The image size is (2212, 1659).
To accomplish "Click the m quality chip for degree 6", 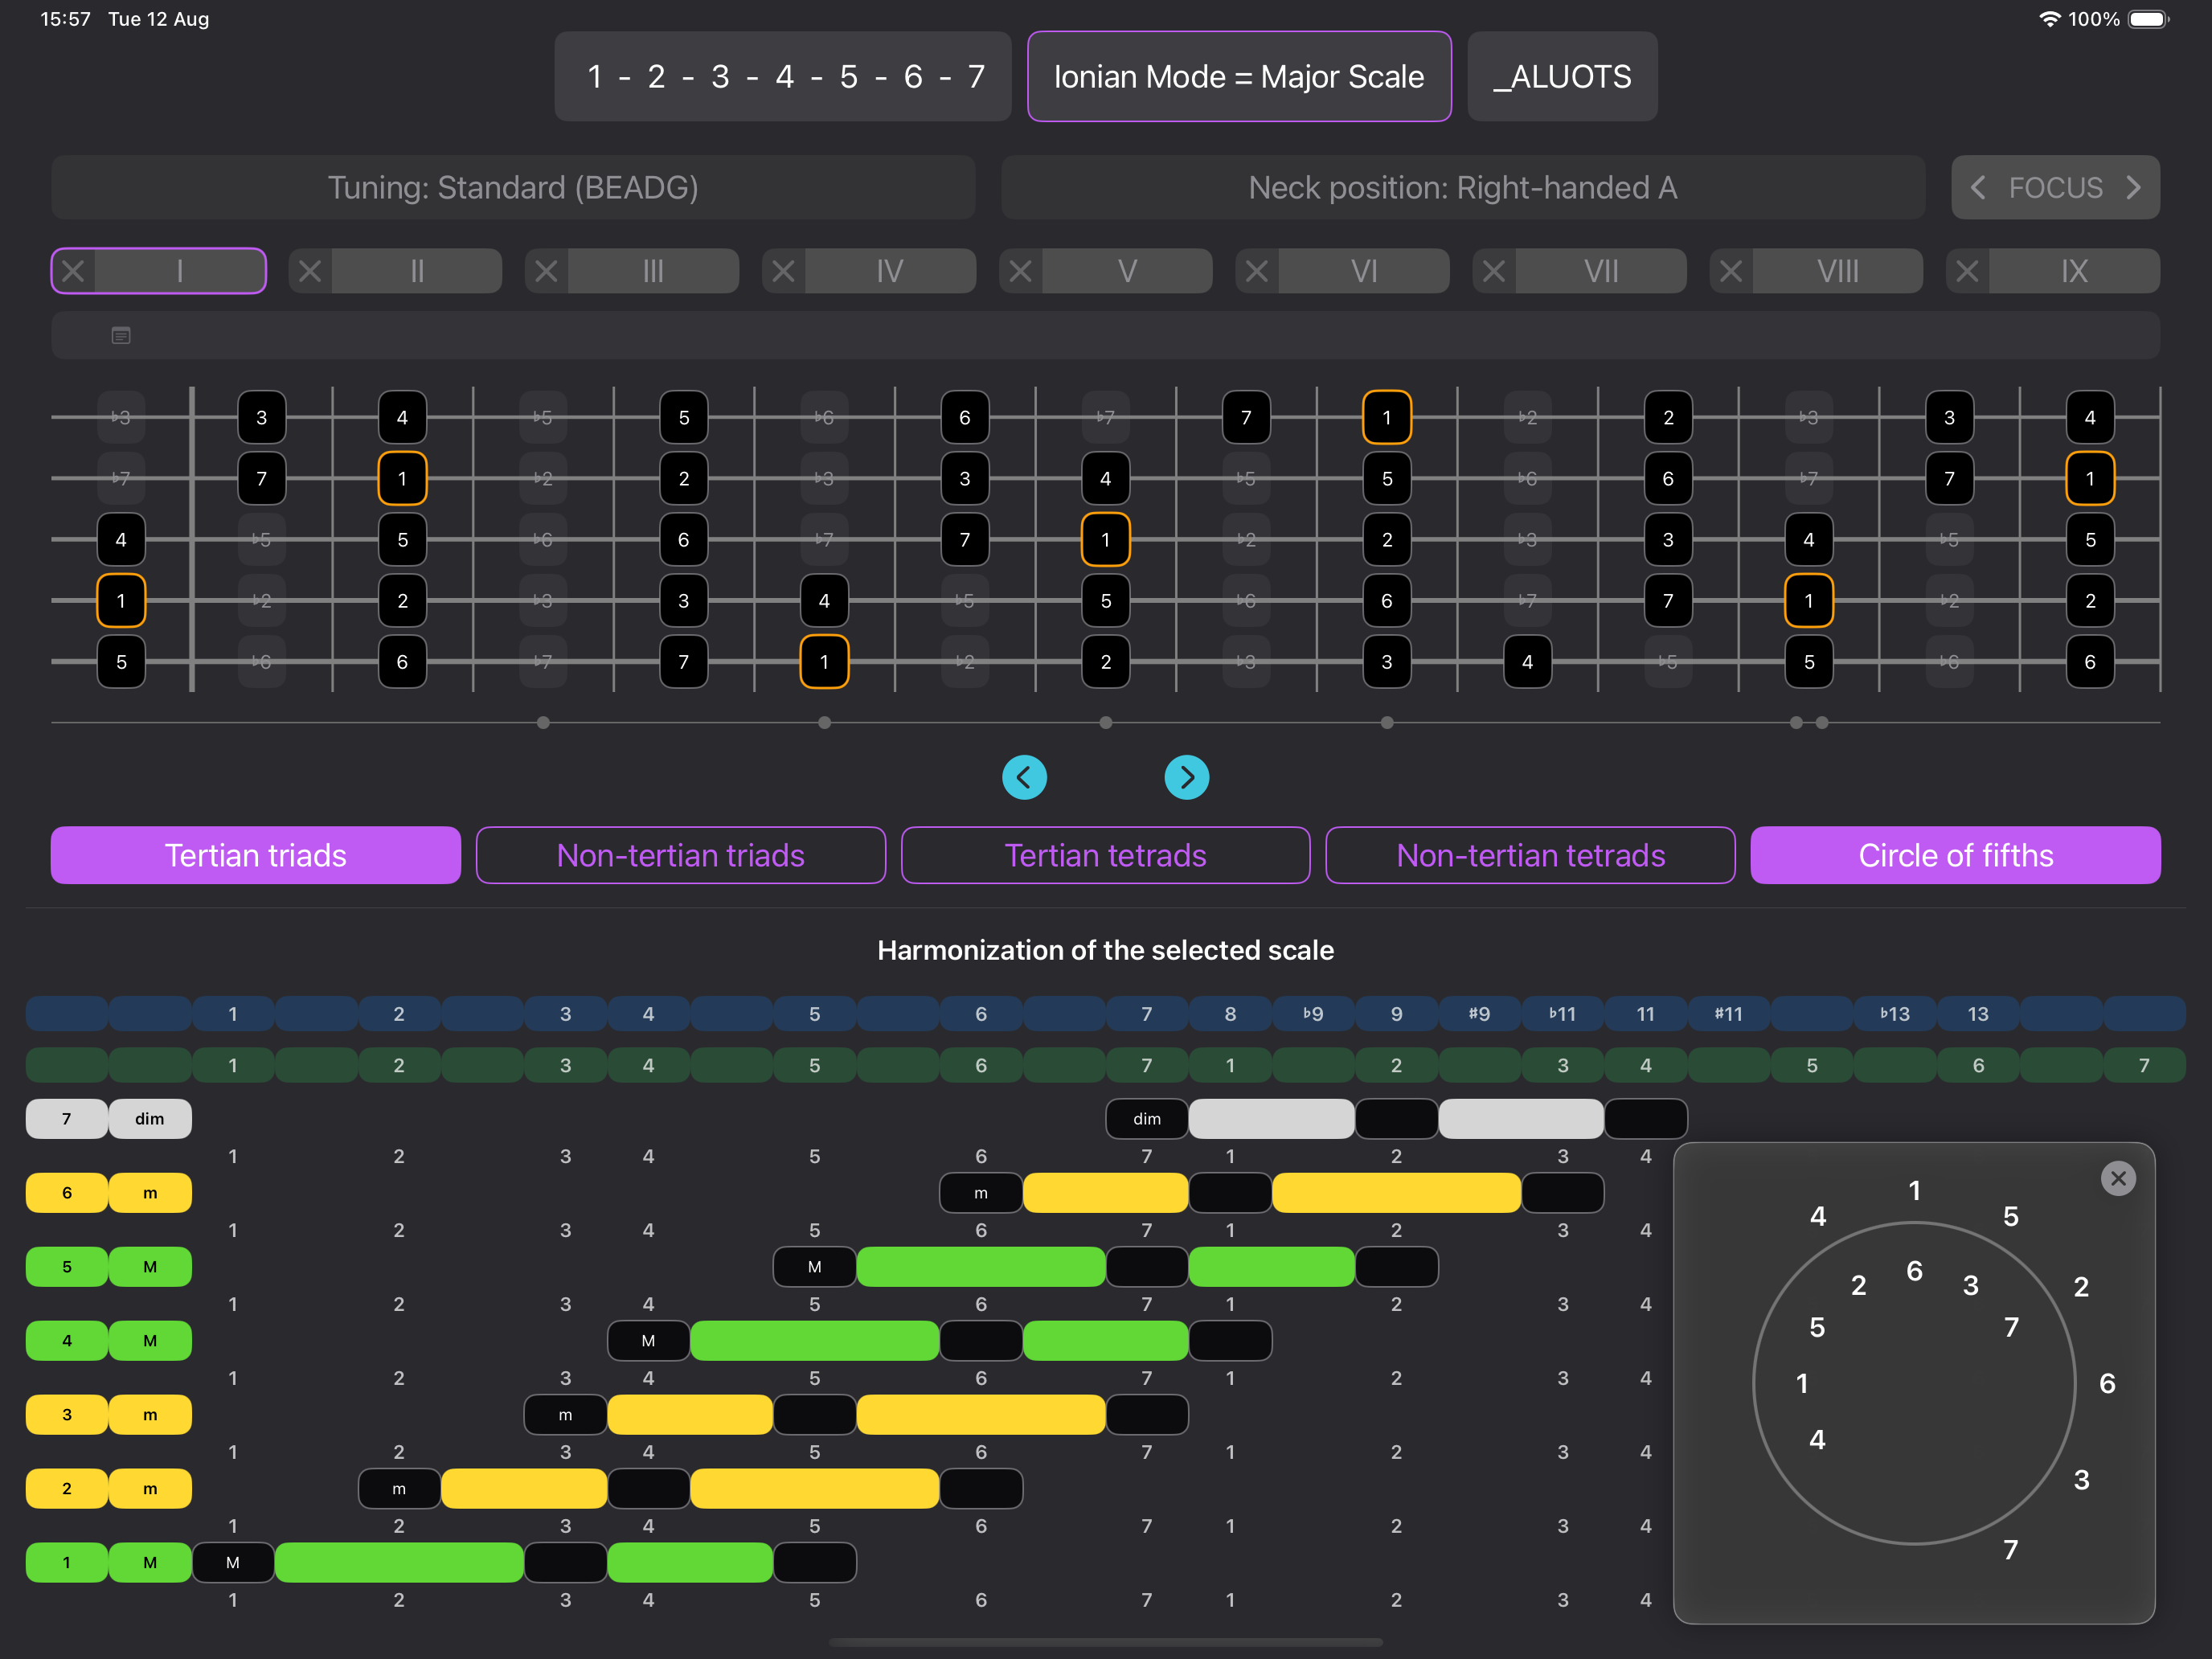I will pos(150,1193).
